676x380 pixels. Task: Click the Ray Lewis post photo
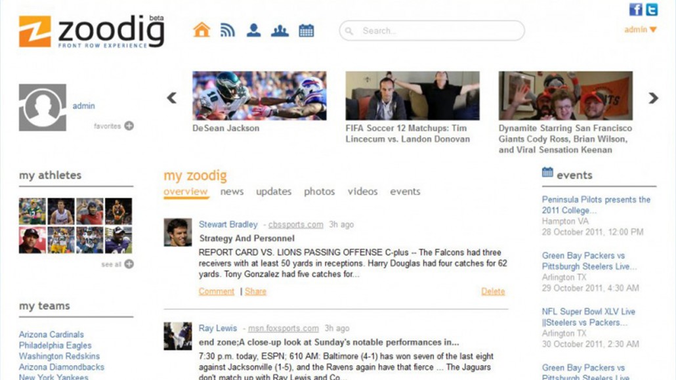point(178,336)
